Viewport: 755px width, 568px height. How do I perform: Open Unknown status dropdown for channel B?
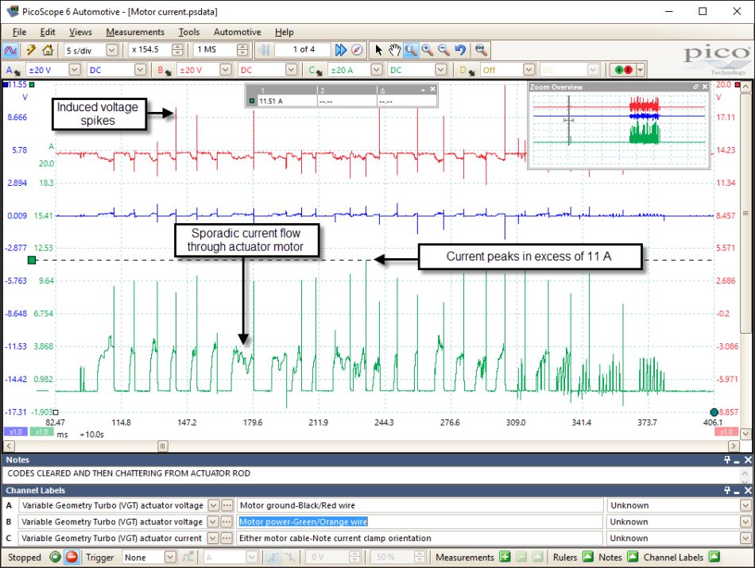coord(745,522)
